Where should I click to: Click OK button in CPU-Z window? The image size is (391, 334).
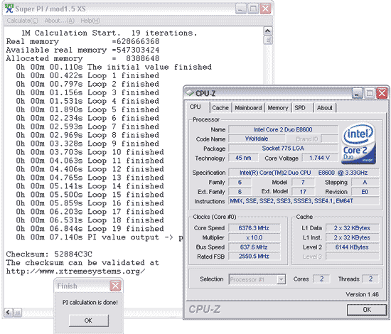click(367, 310)
